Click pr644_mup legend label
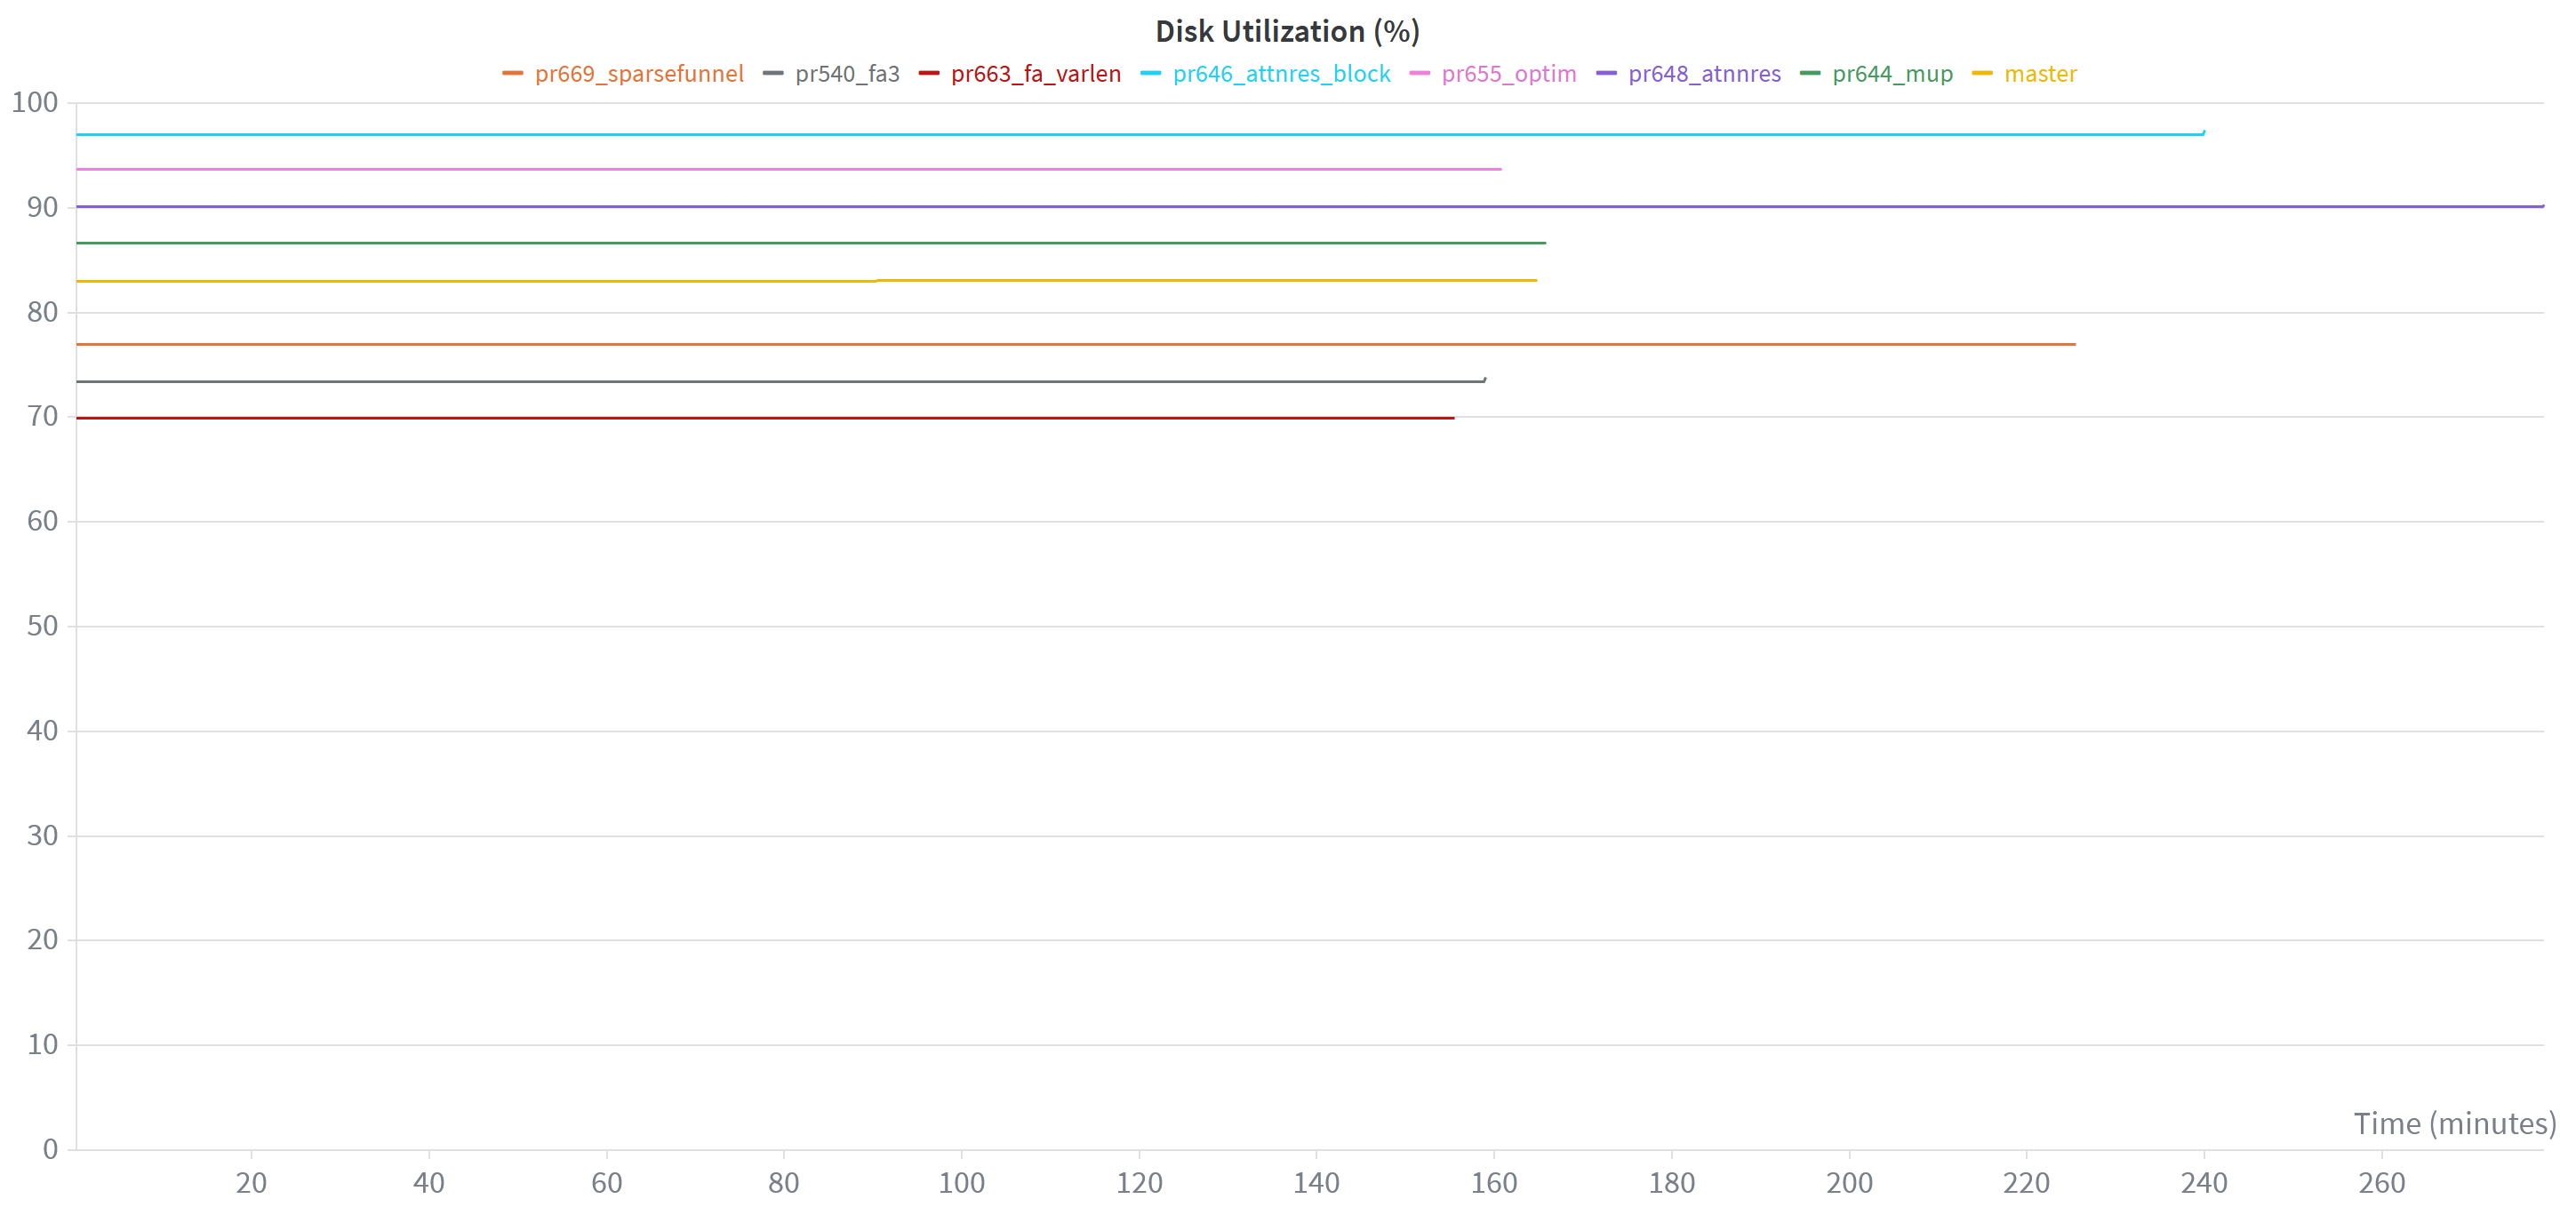This screenshot has height=1207, width=2576. pos(1892,74)
